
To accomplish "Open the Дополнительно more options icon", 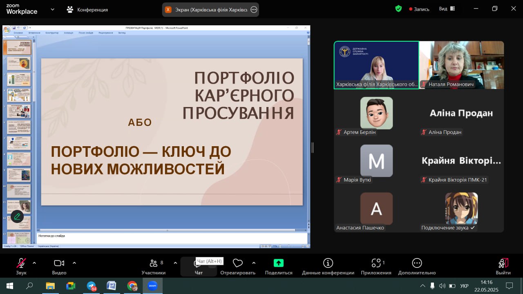I will [417, 263].
